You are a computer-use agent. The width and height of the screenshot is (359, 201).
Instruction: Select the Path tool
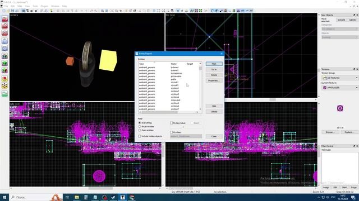(x=4, y=94)
